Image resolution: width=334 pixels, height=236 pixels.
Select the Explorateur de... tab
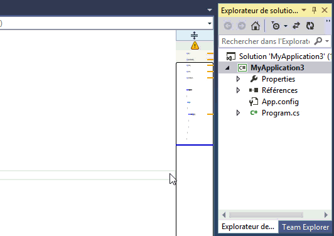[x=248, y=227]
